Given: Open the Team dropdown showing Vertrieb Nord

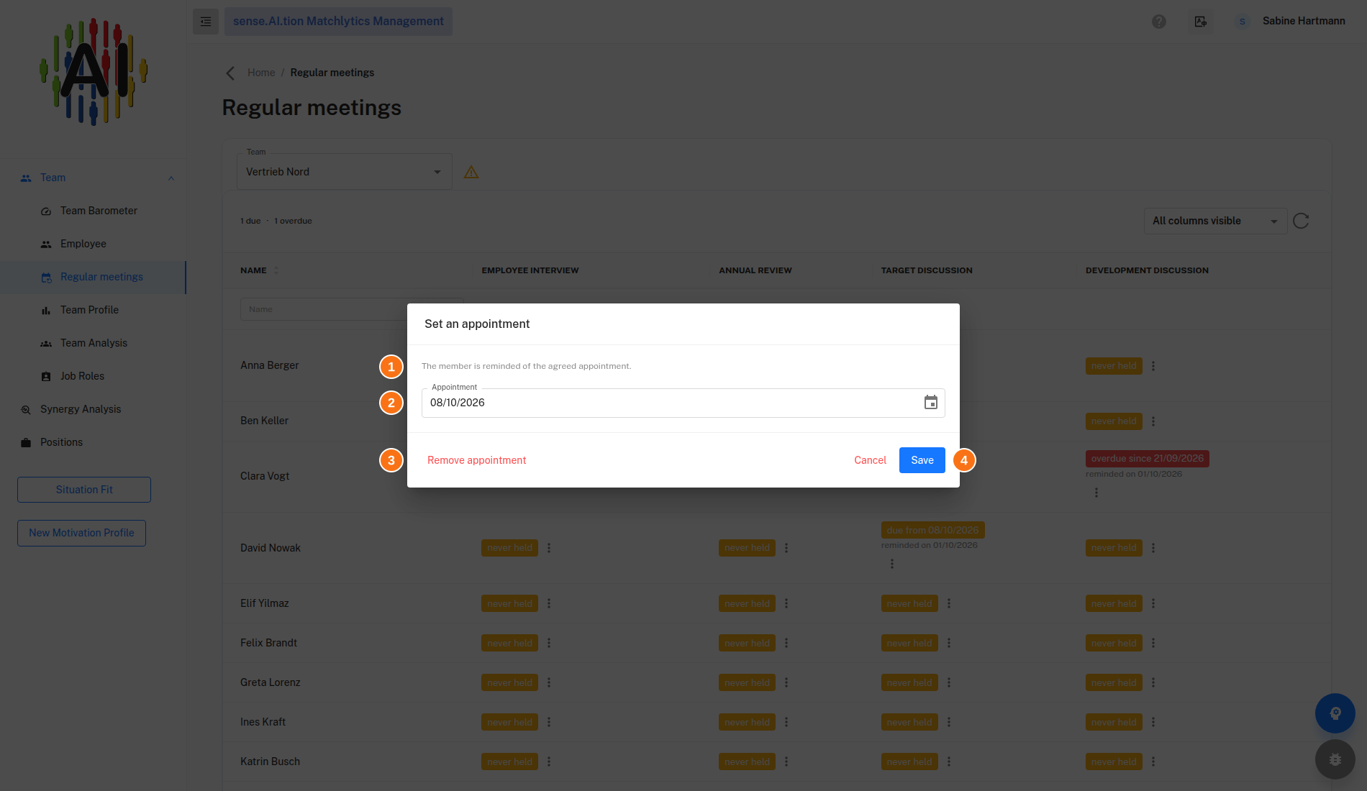Looking at the screenshot, I should click(345, 172).
